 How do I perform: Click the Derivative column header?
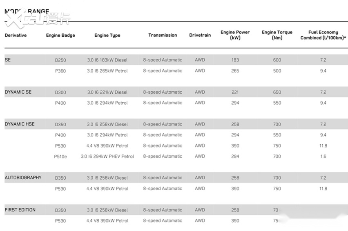[16, 35]
